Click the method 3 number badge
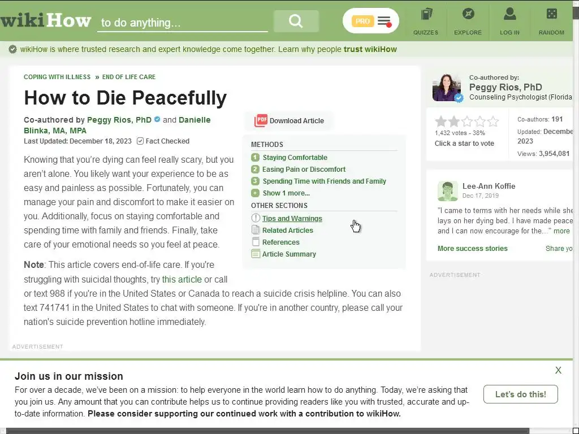579x434 pixels. (x=255, y=181)
